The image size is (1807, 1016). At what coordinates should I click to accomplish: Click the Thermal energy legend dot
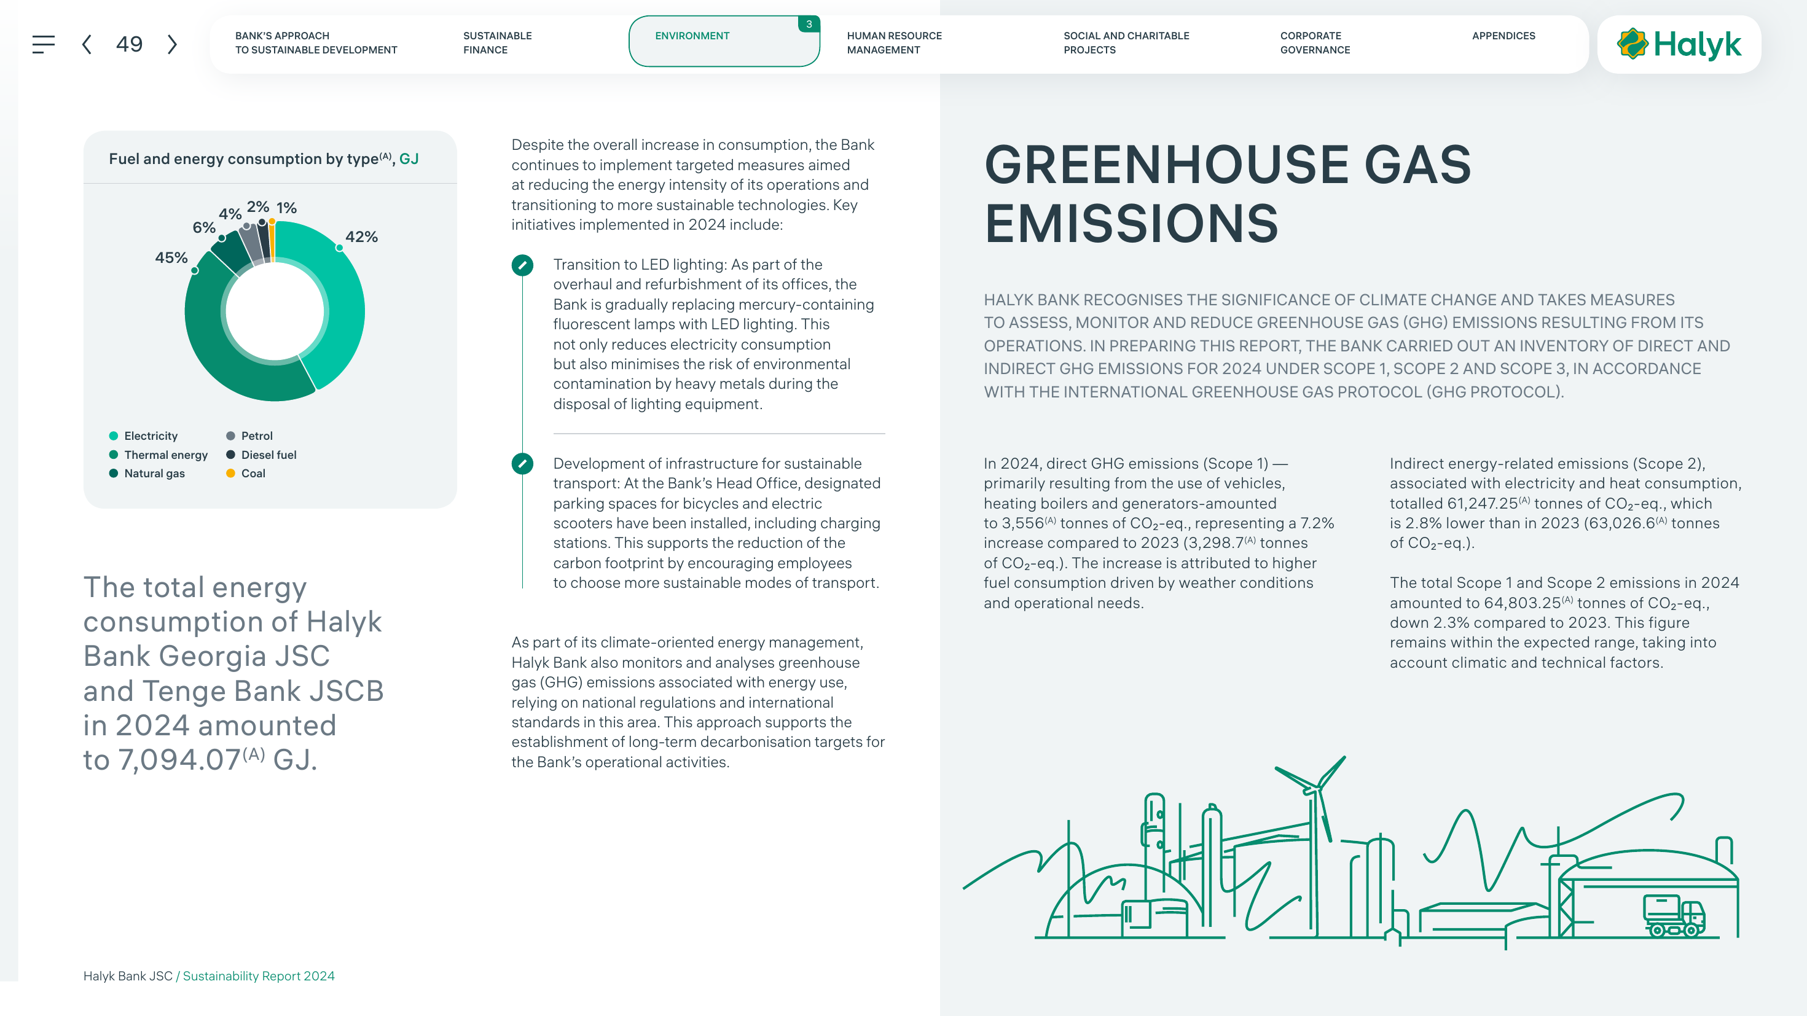[x=114, y=455]
